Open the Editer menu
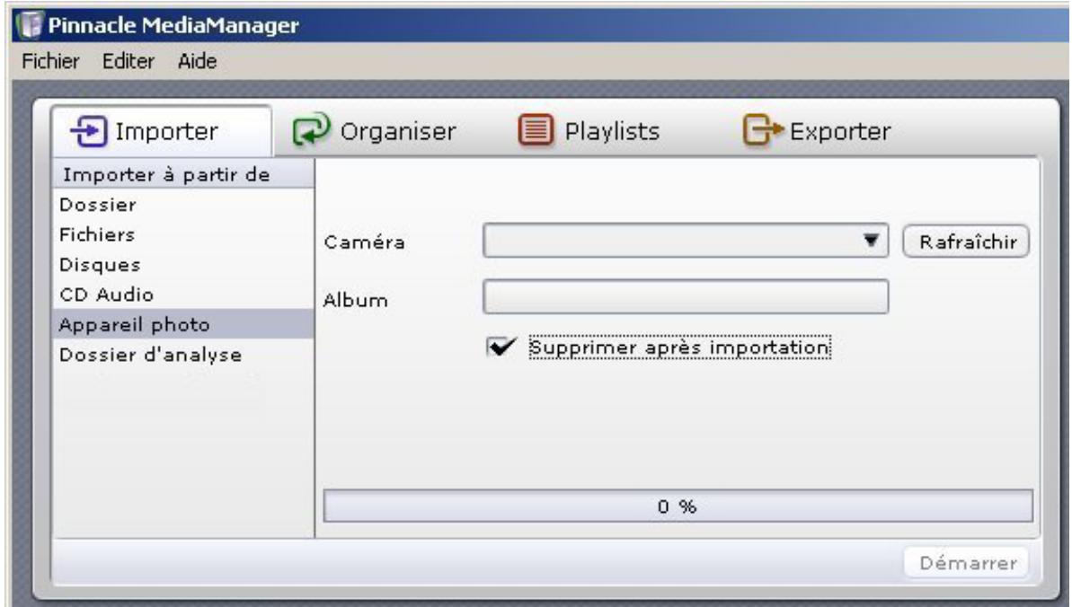 128,62
